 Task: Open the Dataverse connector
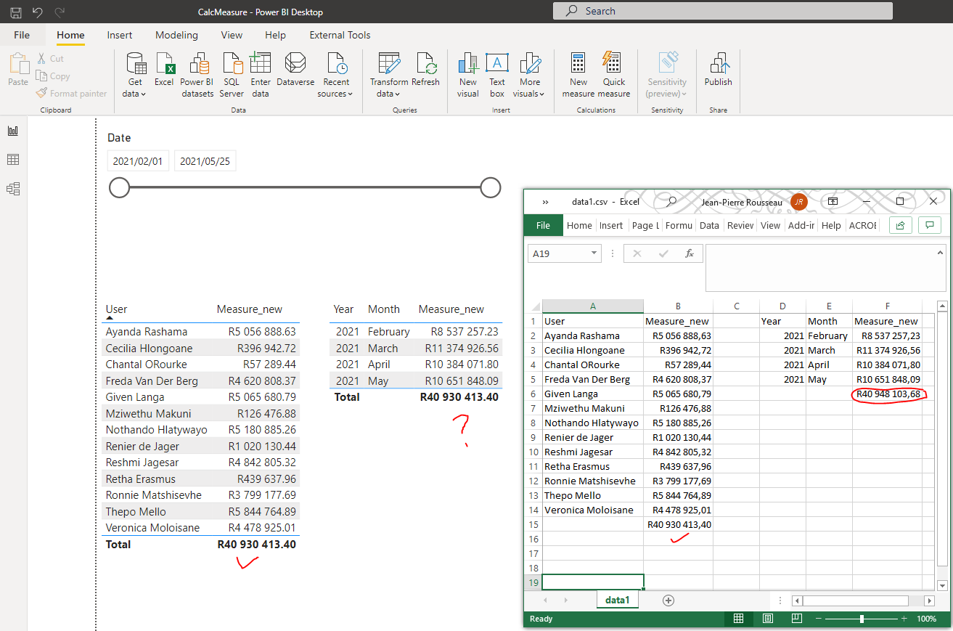(295, 70)
